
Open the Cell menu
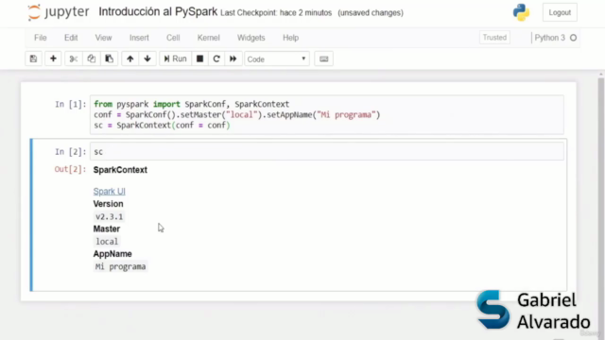click(x=173, y=38)
